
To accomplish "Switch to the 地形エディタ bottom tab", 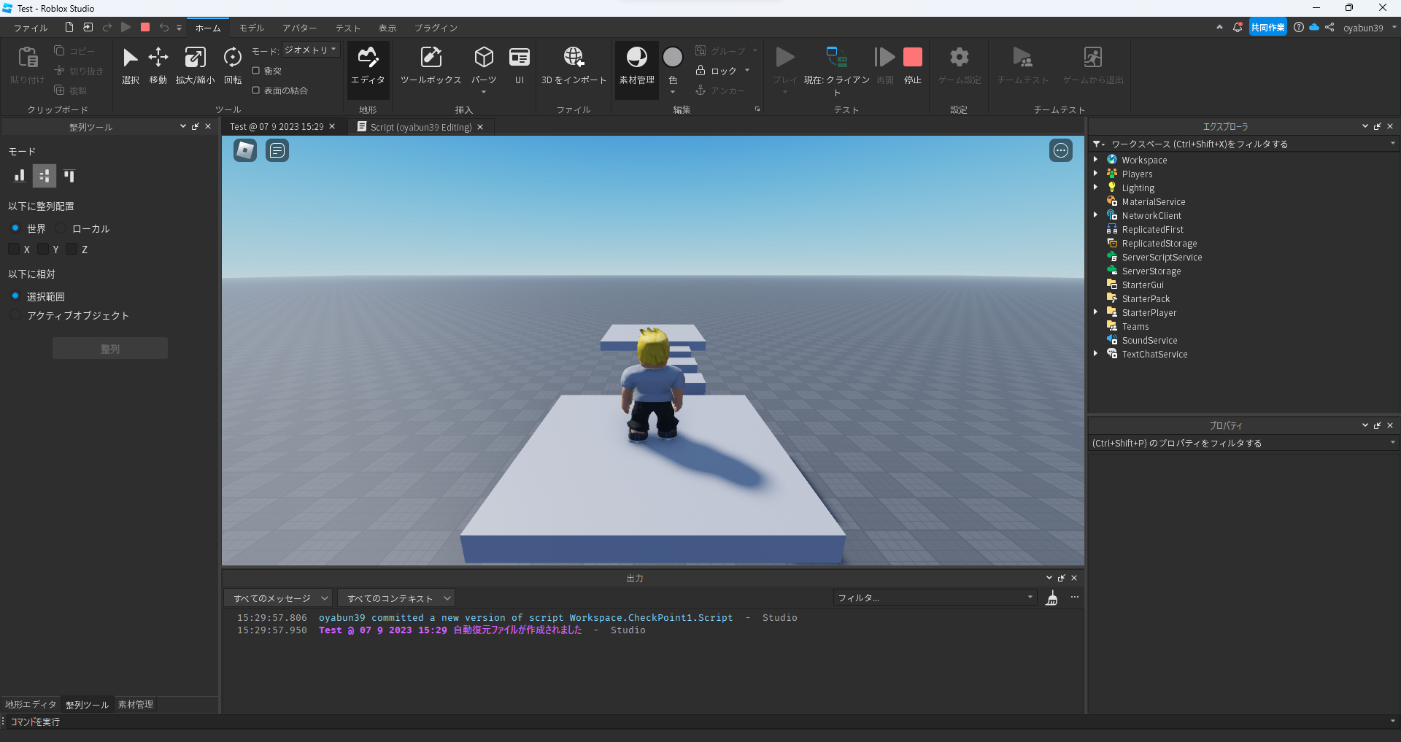I will click(31, 705).
